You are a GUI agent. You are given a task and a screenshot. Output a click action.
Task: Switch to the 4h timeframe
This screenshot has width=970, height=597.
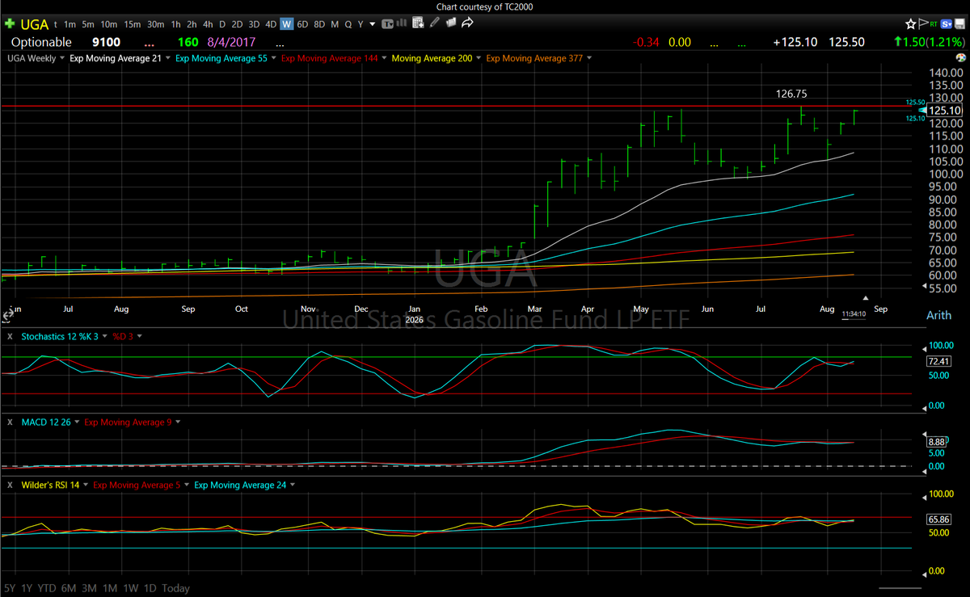click(x=209, y=24)
